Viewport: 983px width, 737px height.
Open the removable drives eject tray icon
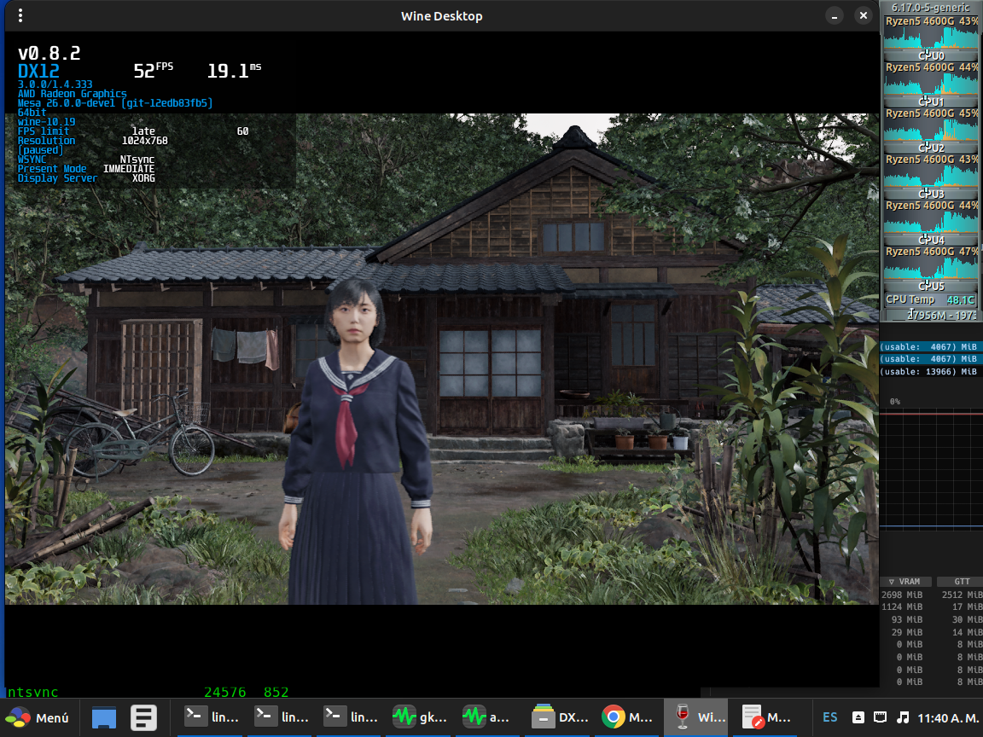pyautogui.click(x=858, y=717)
